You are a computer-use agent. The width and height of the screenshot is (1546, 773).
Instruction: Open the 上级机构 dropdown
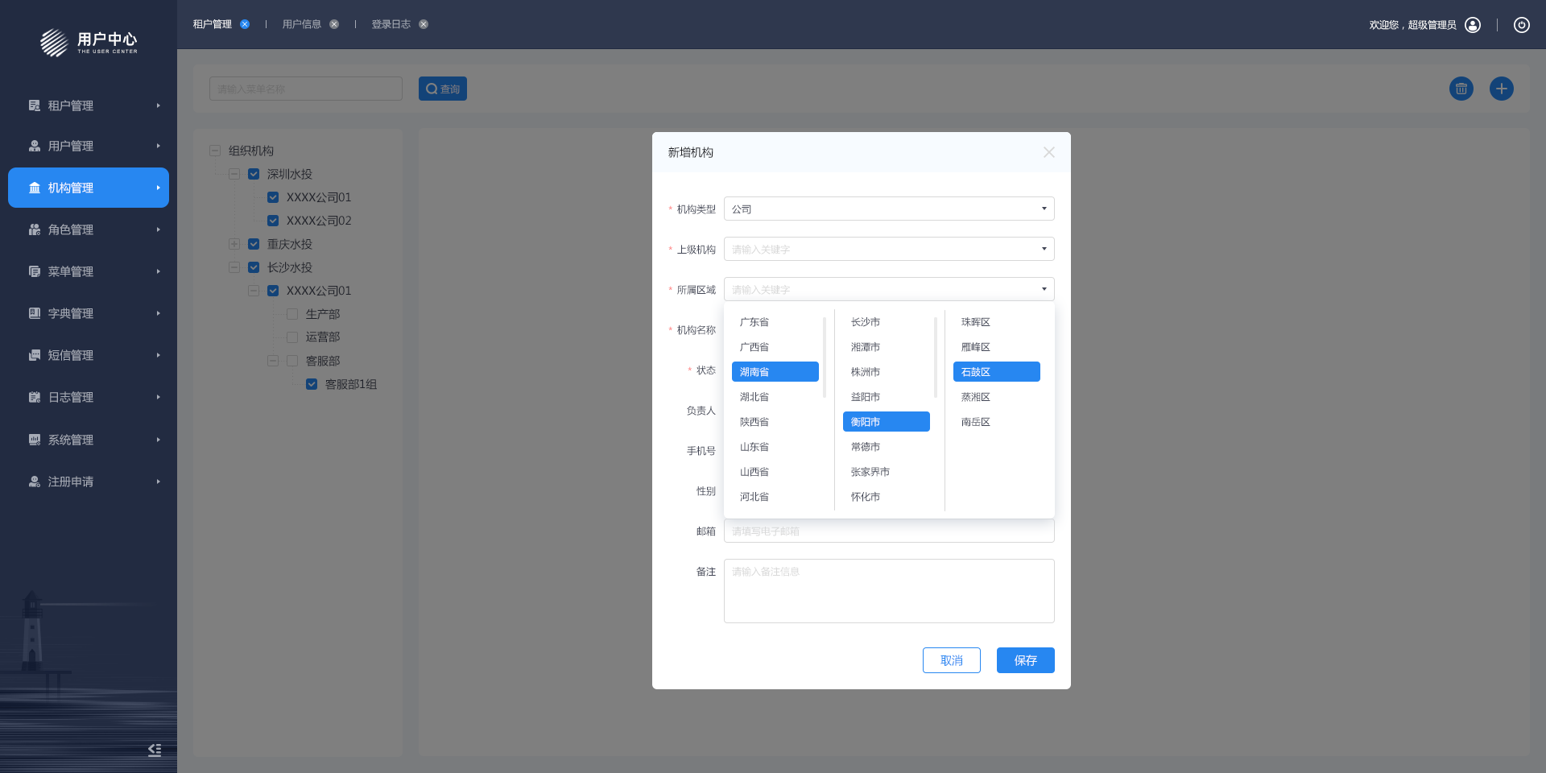[x=888, y=249]
